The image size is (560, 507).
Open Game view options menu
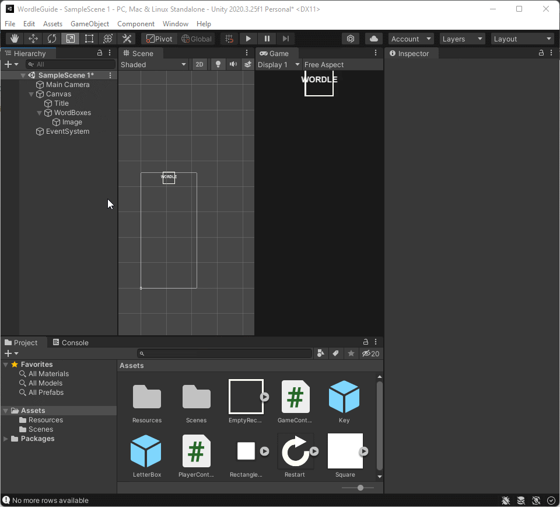click(x=375, y=53)
